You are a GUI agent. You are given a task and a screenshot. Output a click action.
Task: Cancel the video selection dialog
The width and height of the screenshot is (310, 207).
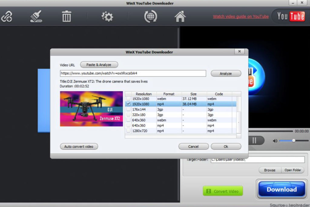[193, 146]
